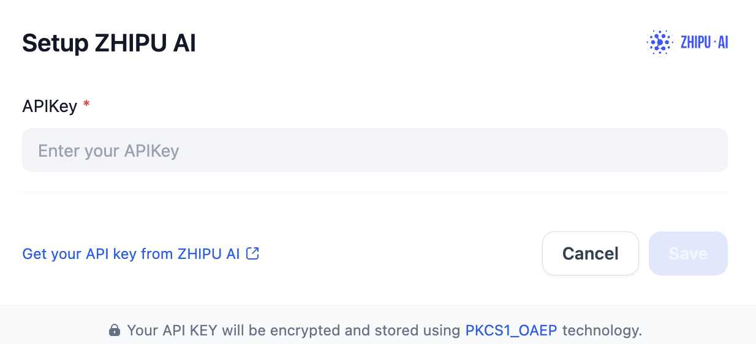Viewport: 756px width, 344px height.
Task: Click the divider line below the APIKey field
Action: (374, 192)
